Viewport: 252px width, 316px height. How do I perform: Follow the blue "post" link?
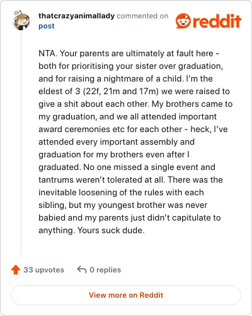coord(47,26)
